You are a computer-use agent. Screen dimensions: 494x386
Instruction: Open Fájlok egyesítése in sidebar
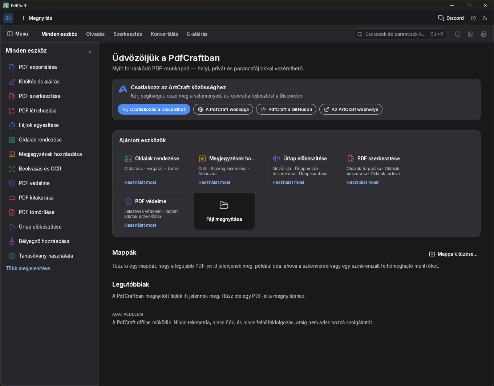pyautogui.click(x=49, y=125)
